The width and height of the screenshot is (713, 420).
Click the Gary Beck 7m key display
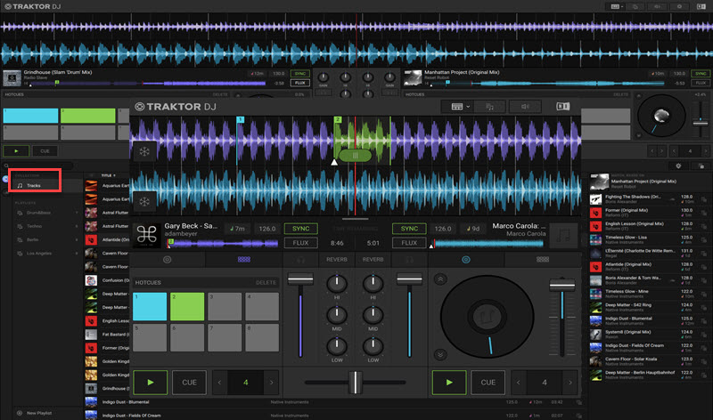237,229
